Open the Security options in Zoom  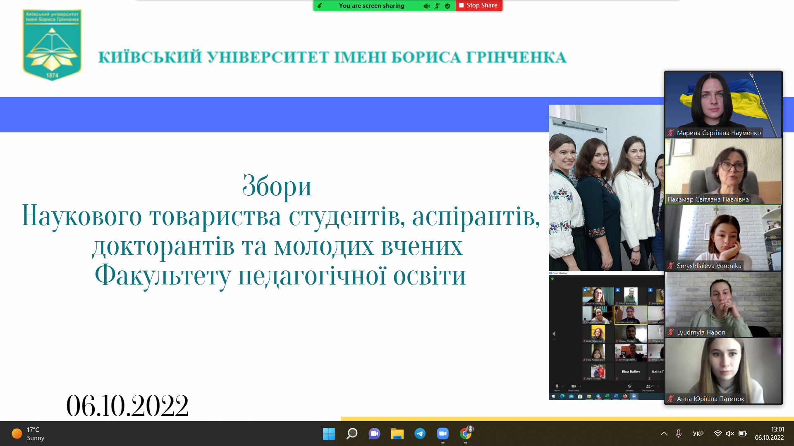630,387
